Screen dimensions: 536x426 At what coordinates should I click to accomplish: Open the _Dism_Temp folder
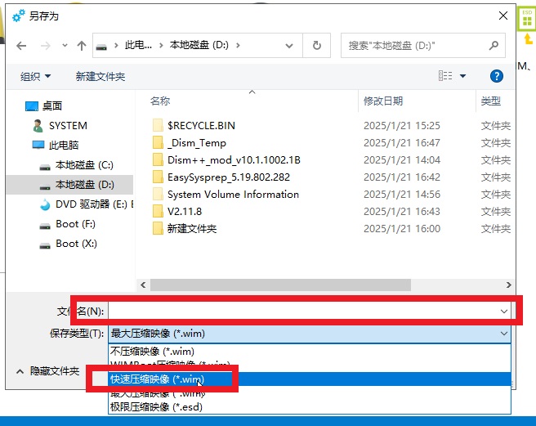pos(196,143)
